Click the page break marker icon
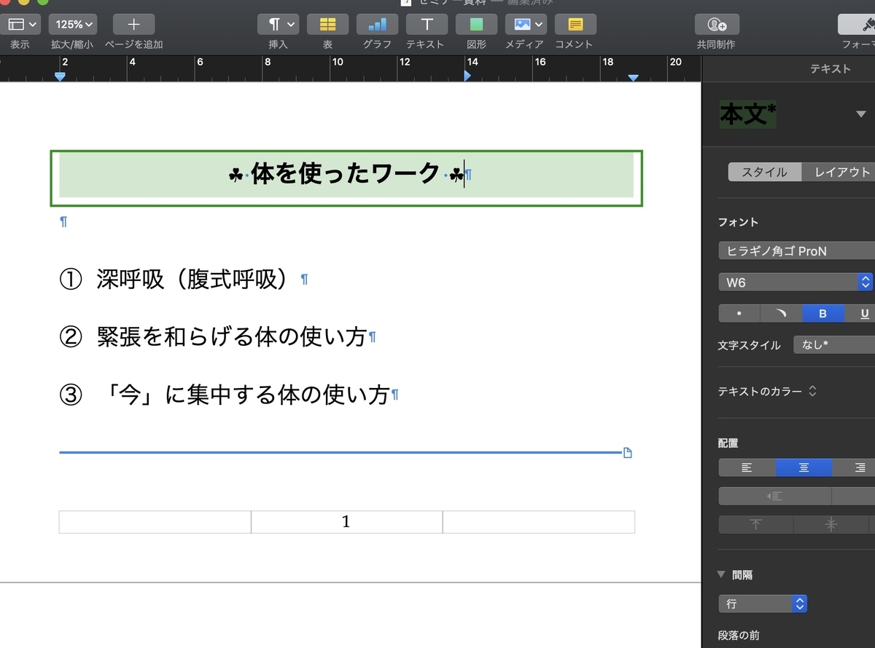875x648 pixels. click(x=628, y=453)
